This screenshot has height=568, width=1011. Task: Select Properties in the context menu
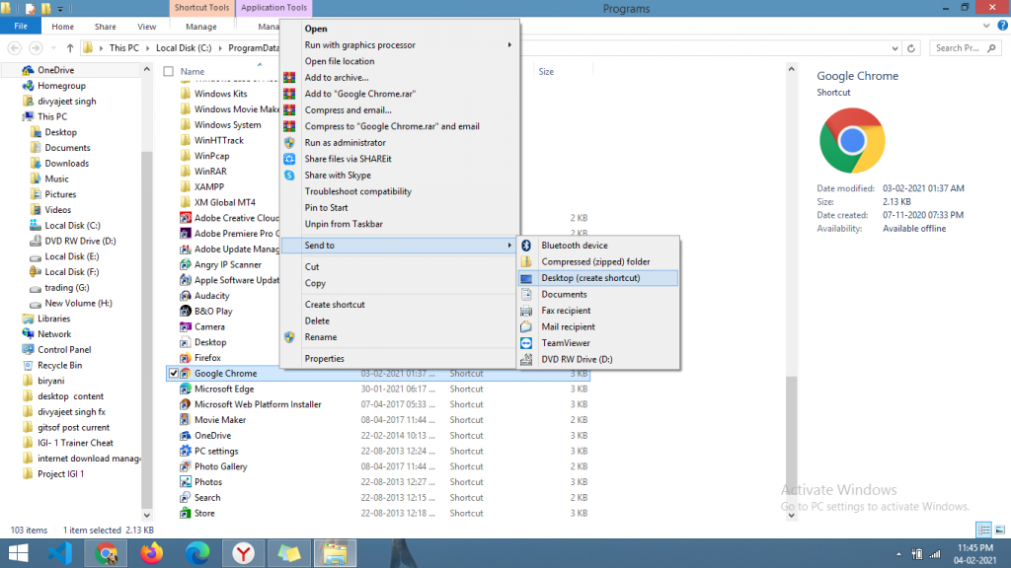(x=324, y=359)
